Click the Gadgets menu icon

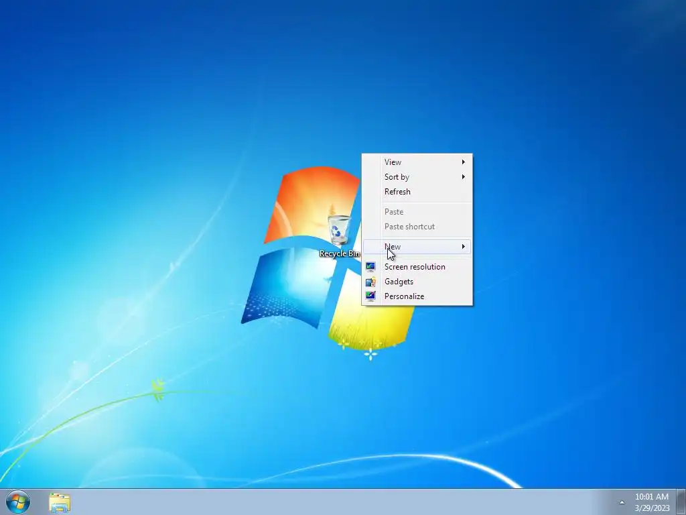[370, 282]
